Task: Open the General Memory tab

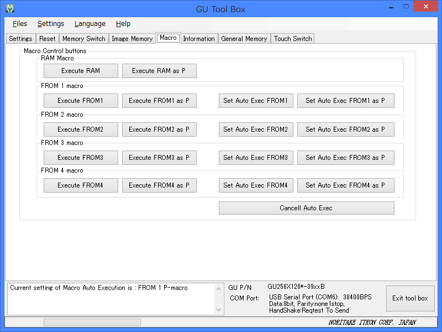Action: coord(244,39)
